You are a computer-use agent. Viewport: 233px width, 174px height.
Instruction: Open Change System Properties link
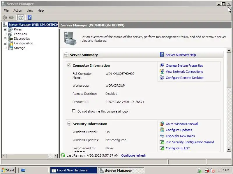(x=184, y=66)
